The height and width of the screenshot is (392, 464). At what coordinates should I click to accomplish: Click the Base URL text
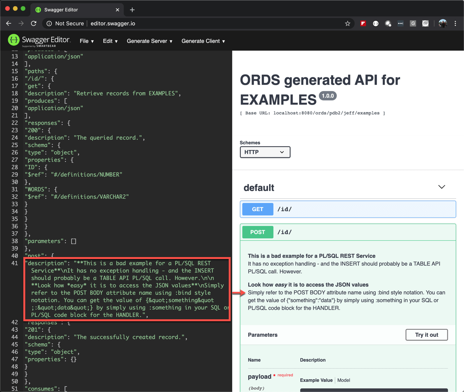pos(312,113)
